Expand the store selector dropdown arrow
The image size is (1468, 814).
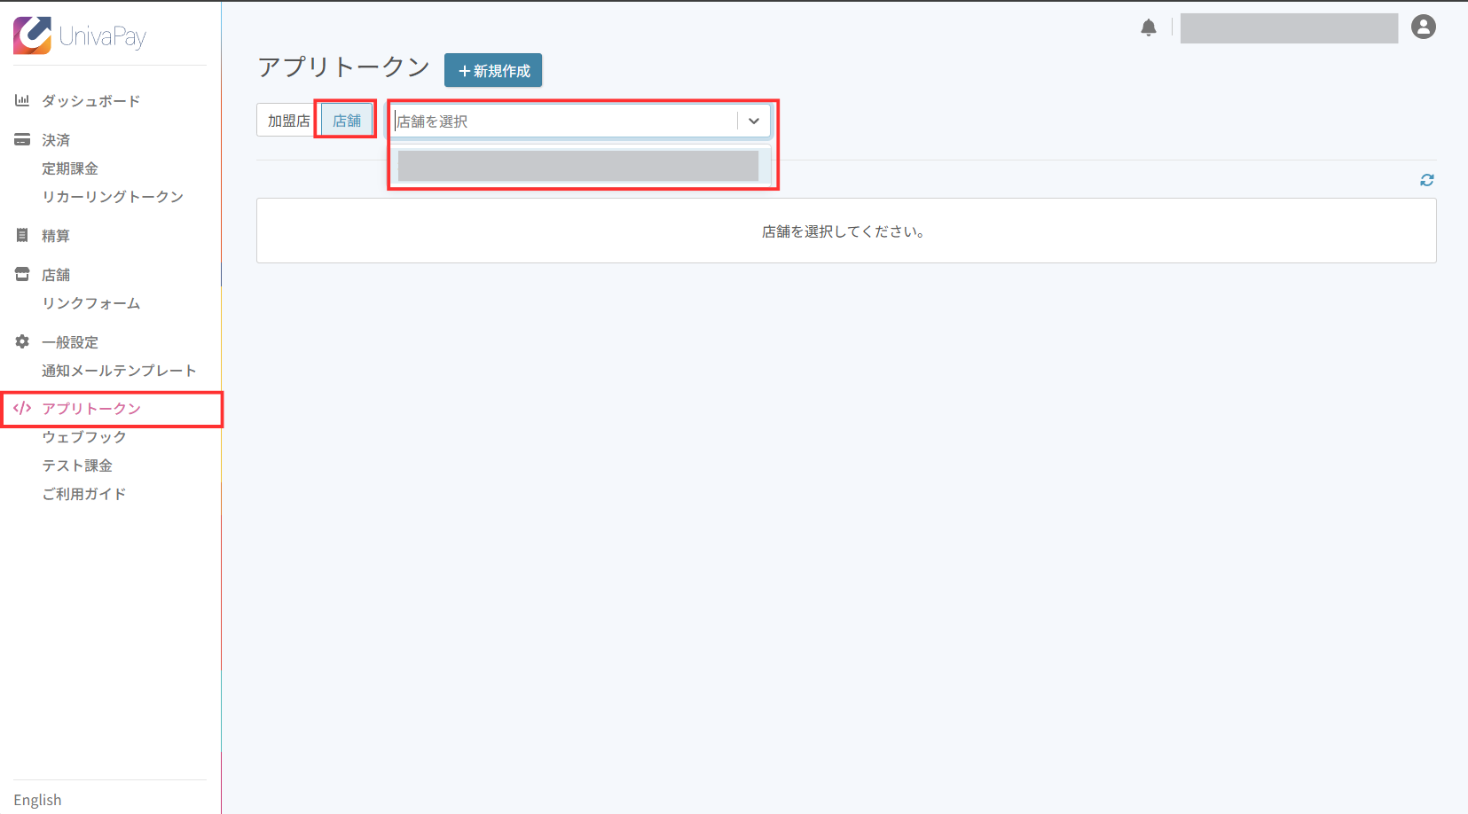click(x=753, y=121)
